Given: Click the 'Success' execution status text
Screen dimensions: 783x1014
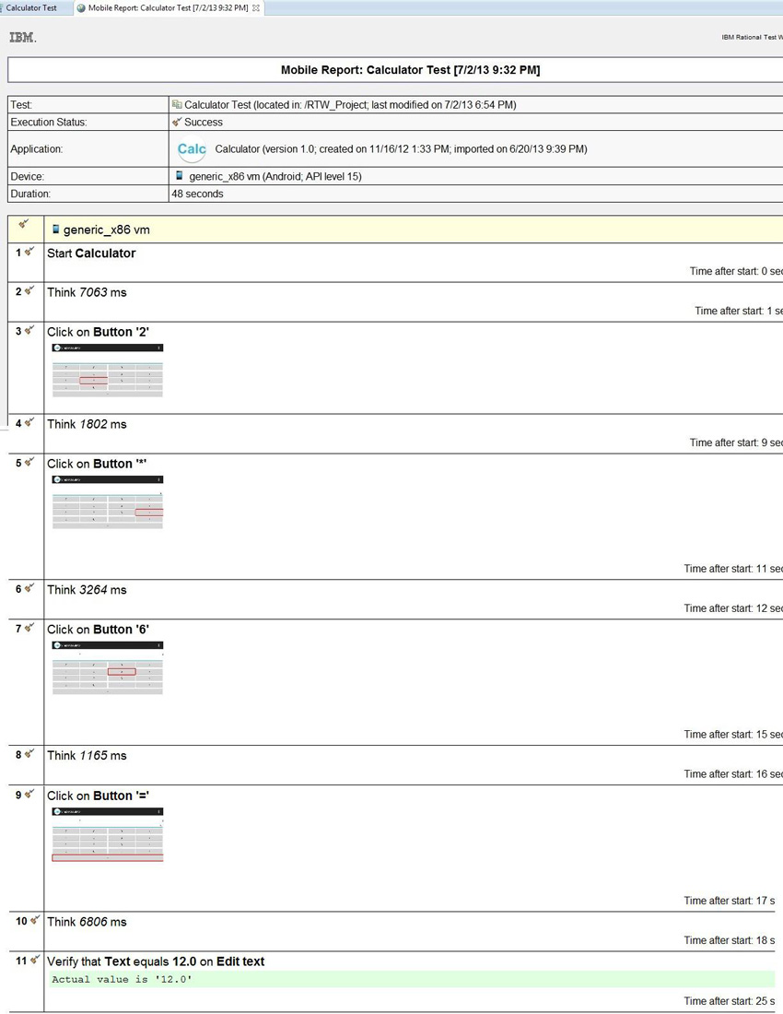Looking at the screenshot, I should click(204, 123).
